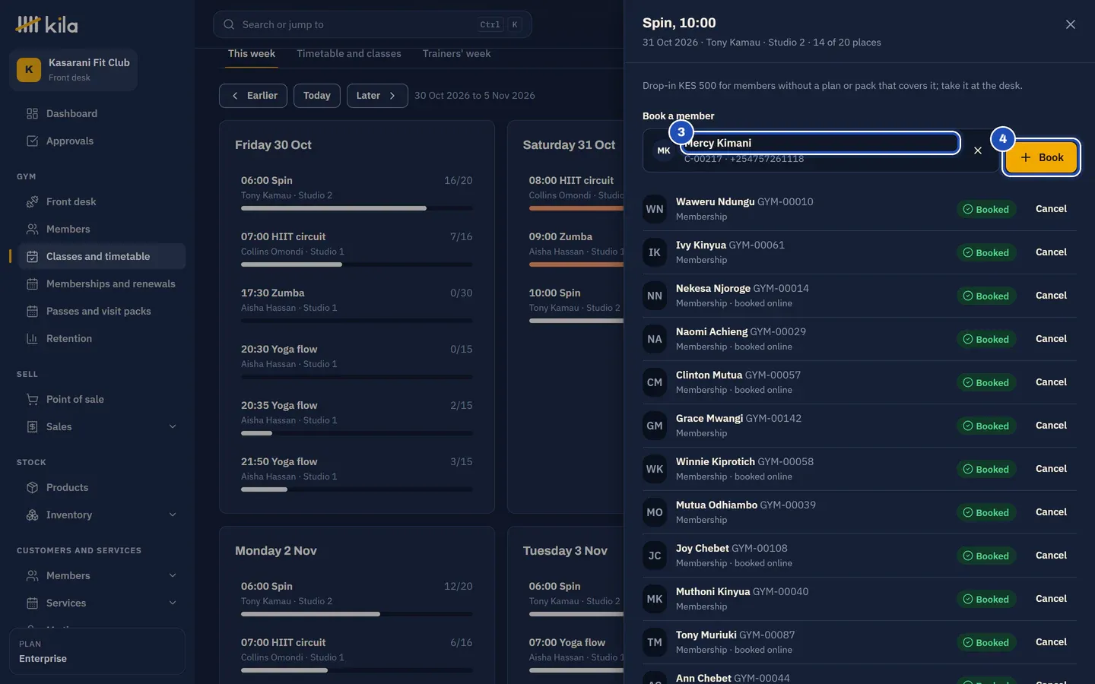Click the Inventory icon

(x=32, y=515)
